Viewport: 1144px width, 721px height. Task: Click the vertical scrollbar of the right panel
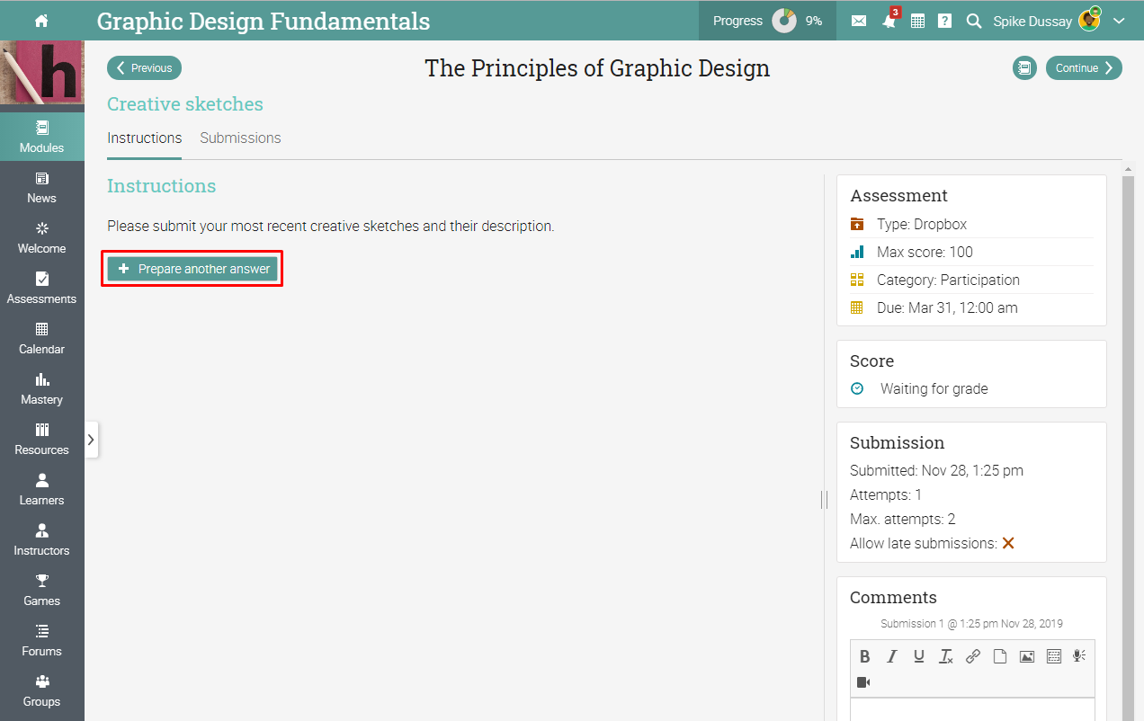tap(1128, 448)
